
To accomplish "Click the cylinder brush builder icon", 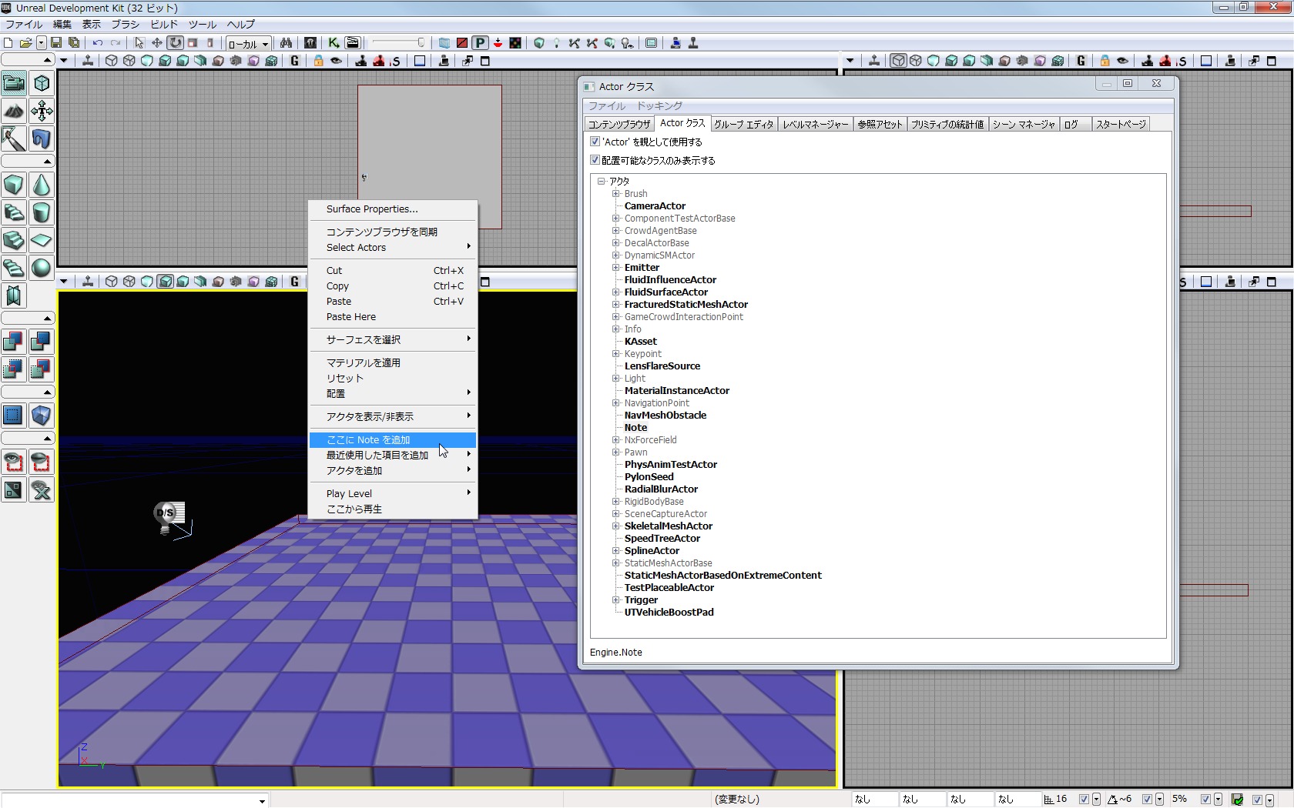I will pos(42,212).
